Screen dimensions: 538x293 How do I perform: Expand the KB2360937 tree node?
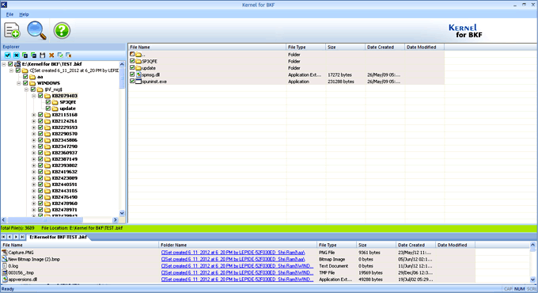(33, 153)
